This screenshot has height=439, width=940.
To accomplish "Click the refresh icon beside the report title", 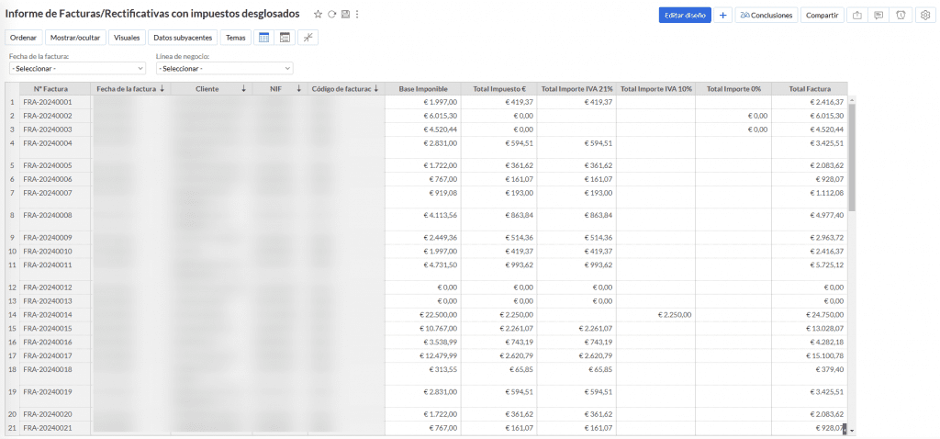I will (330, 15).
